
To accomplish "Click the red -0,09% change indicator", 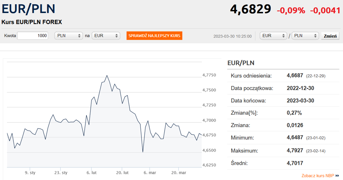I will (291, 10).
